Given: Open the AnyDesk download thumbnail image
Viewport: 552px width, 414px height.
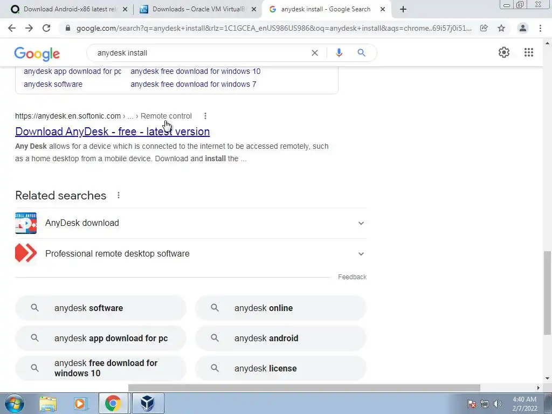Looking at the screenshot, I should (26, 223).
